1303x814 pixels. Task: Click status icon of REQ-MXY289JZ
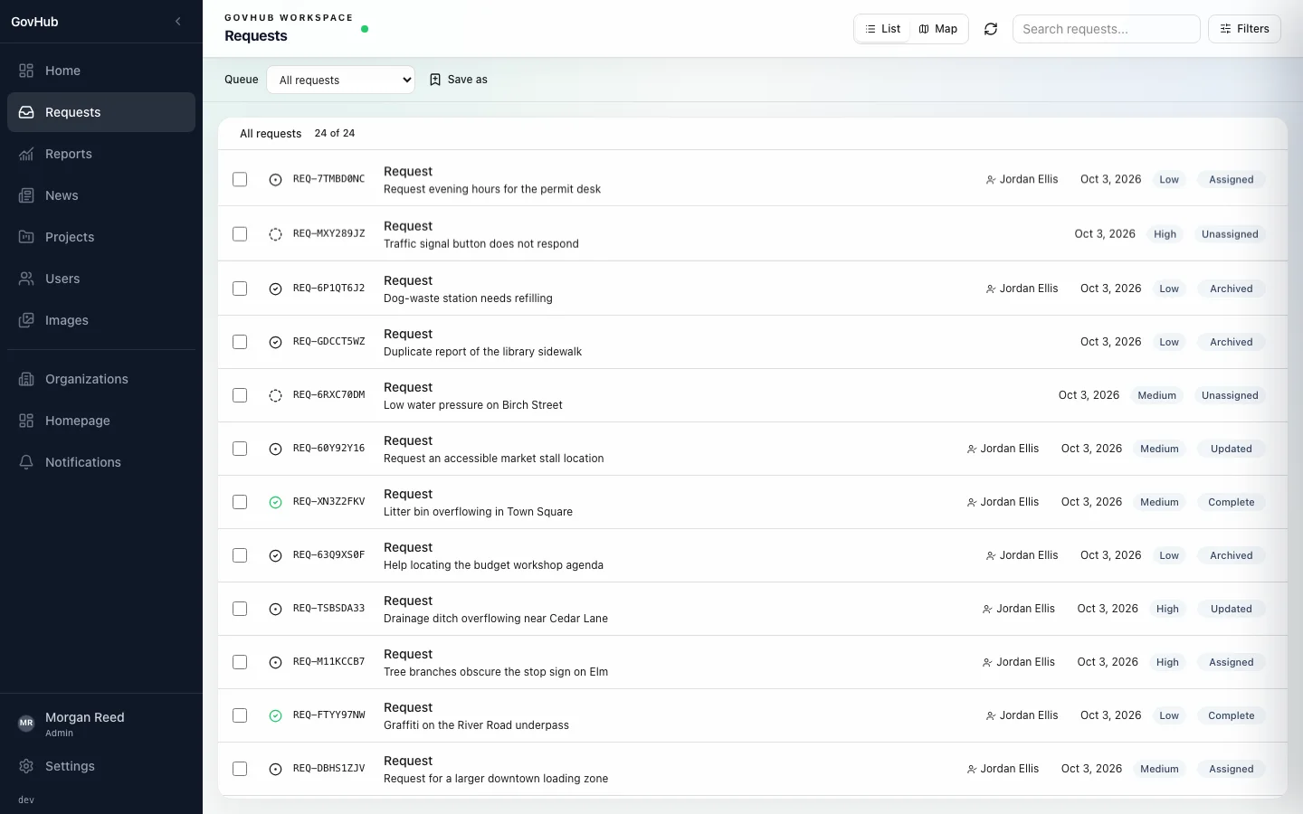tap(275, 234)
